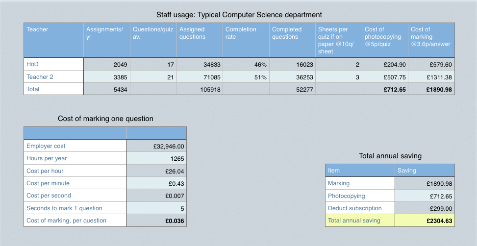Select the yellow £2304.63 total cell
The width and height of the screenshot is (477, 246).
pos(425,221)
